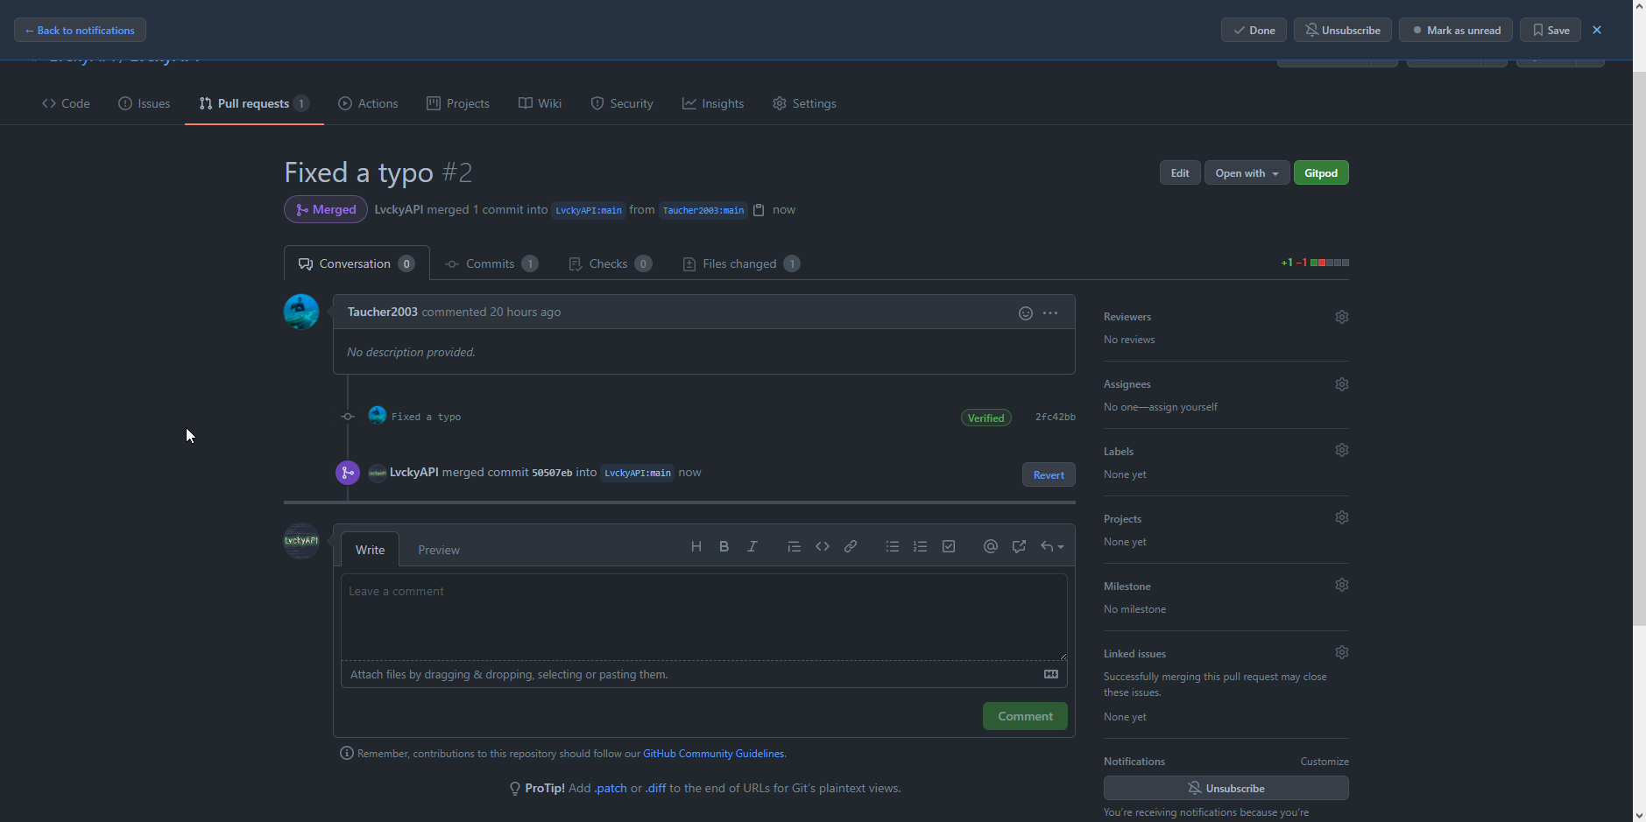This screenshot has height=822, width=1646.
Task: Apply bold formatting in comment editor
Action: 724,546
